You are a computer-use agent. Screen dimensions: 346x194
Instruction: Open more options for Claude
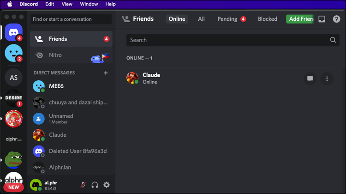pyautogui.click(x=327, y=79)
